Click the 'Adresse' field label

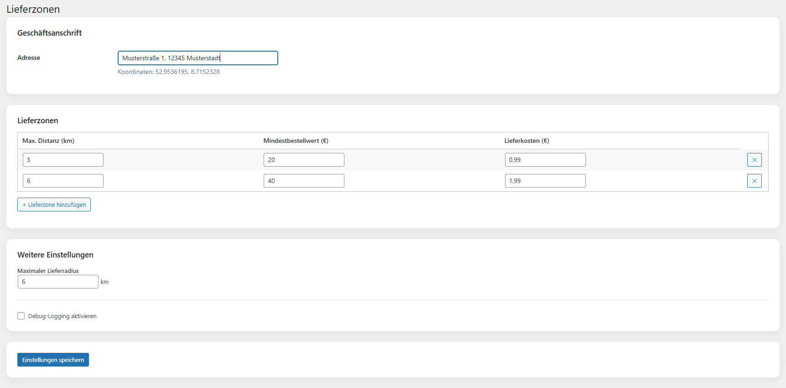click(29, 58)
